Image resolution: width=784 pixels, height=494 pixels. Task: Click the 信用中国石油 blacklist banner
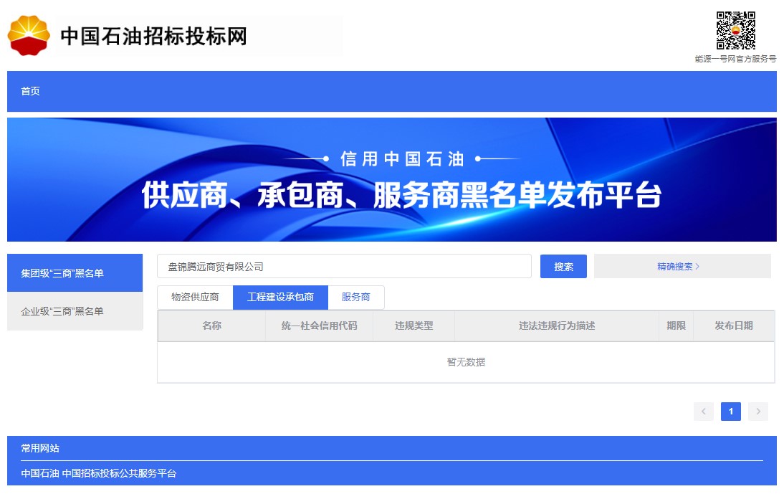coord(391,179)
